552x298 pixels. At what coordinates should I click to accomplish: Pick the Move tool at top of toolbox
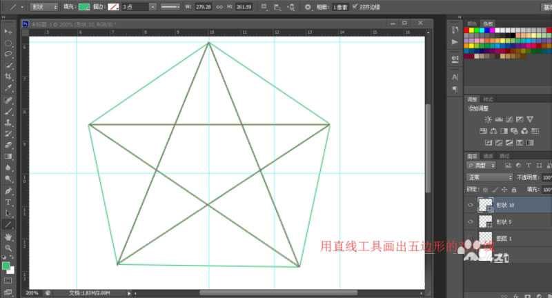(8, 31)
